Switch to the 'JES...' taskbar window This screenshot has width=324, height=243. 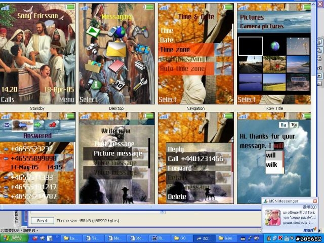coord(204,238)
